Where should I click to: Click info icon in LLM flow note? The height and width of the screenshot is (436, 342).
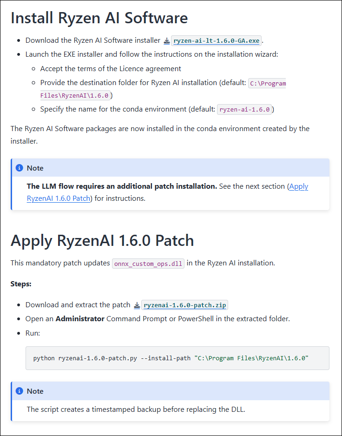19,168
